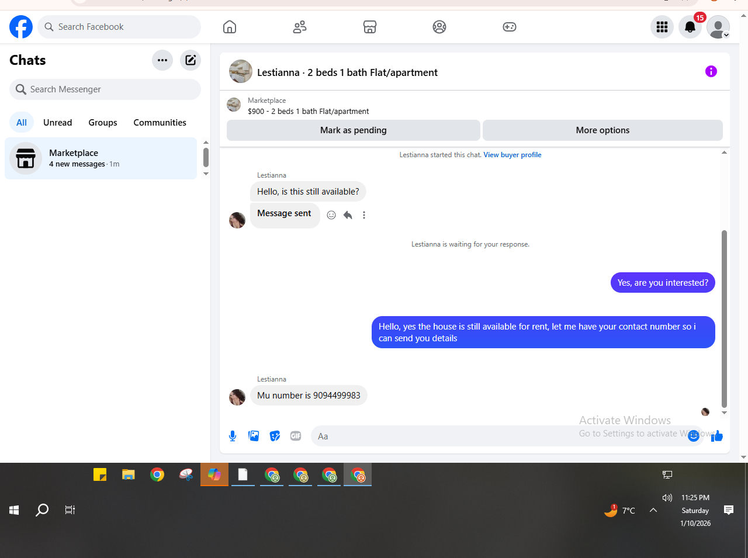Open the volume speaker tray icon
Screen dimensions: 748x558
point(667,498)
